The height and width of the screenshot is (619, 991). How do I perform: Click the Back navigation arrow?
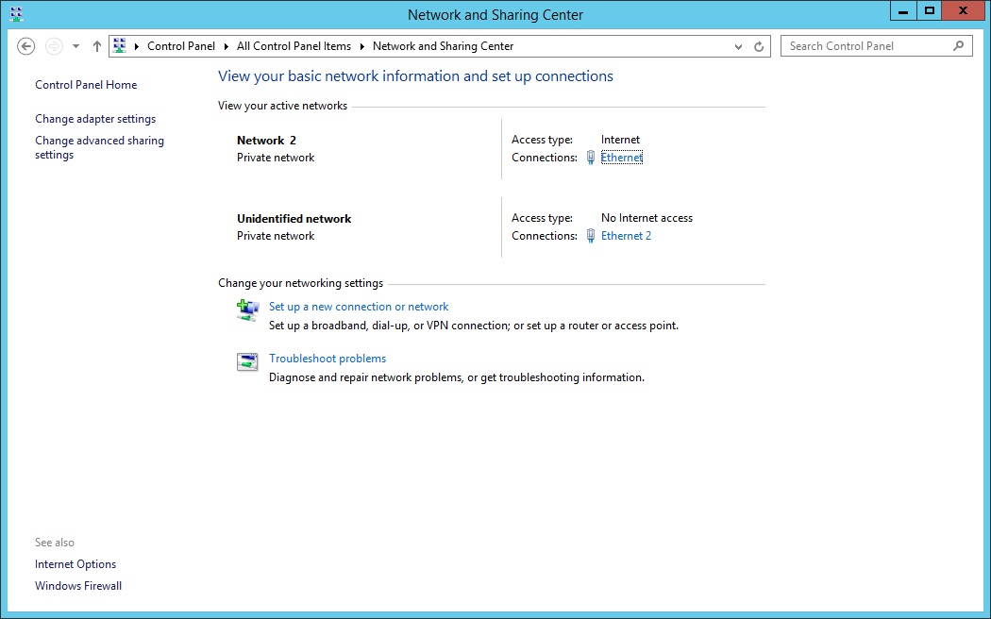pyautogui.click(x=26, y=46)
